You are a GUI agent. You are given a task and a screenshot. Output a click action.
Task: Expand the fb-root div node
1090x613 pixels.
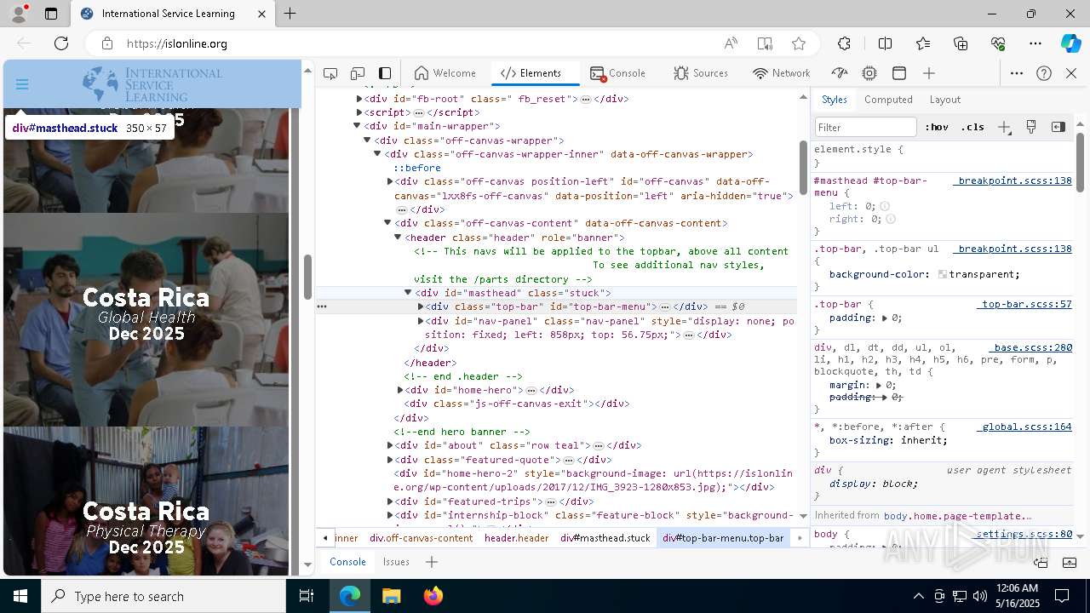tap(359, 99)
